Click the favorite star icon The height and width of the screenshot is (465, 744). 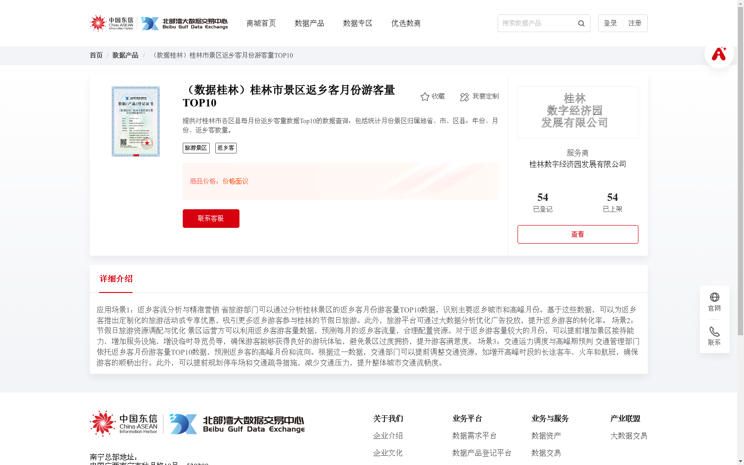point(425,97)
